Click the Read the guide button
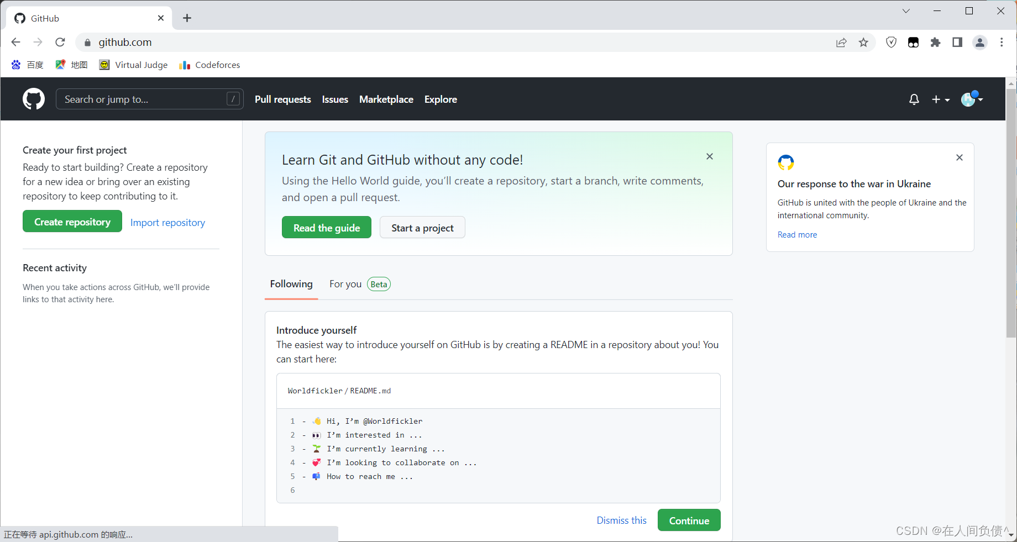This screenshot has height=542, width=1017. 327,228
